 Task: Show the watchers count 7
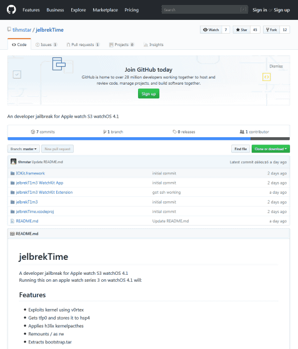click(226, 30)
